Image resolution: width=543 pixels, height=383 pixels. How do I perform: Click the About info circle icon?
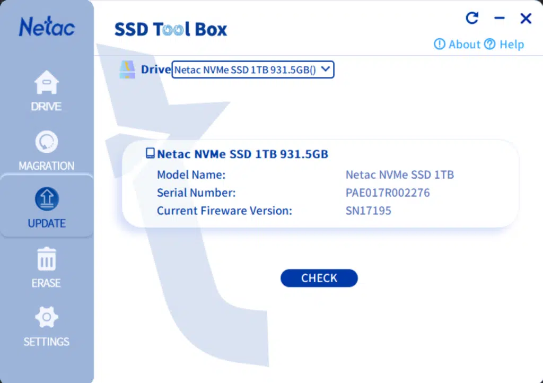pos(440,45)
